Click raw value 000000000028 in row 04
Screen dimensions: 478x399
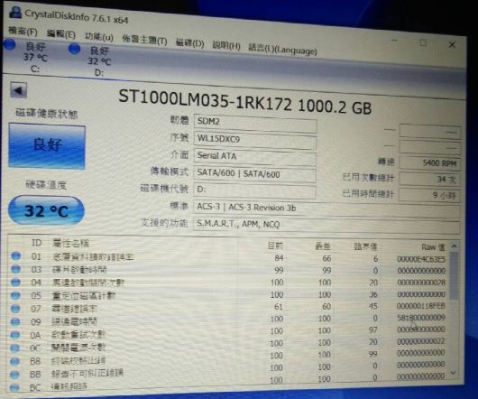421,283
